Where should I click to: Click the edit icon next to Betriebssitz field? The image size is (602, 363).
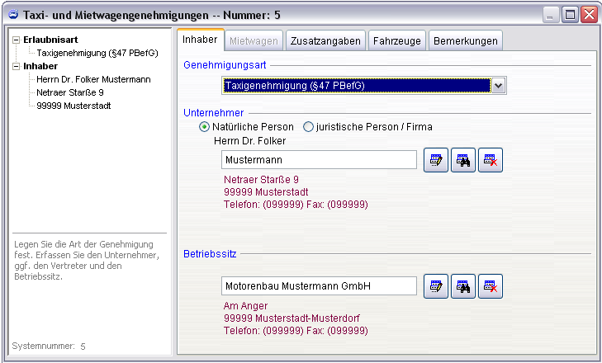click(436, 286)
